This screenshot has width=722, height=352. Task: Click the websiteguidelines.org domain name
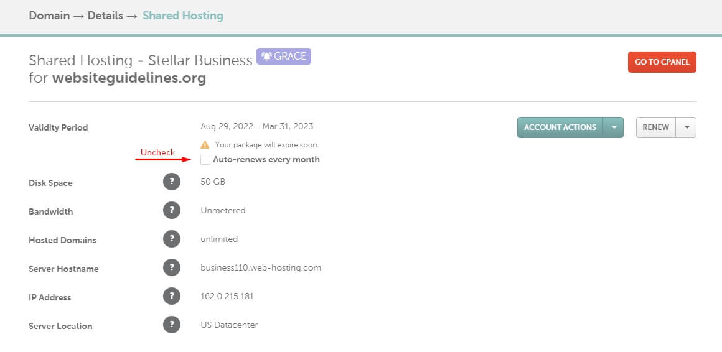129,78
